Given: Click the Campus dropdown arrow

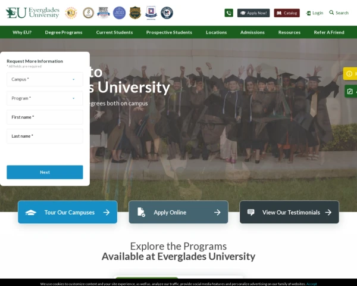Looking at the screenshot, I should coord(74,79).
